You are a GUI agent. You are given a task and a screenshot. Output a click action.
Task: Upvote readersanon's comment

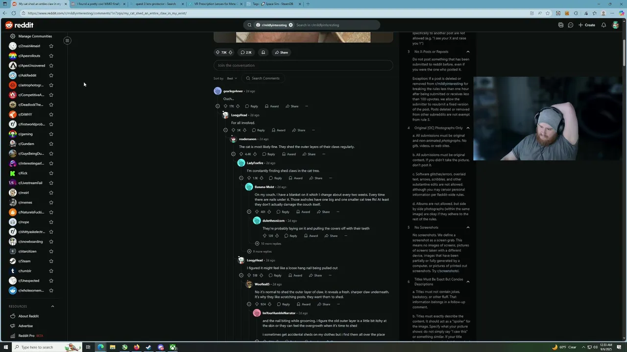click(241, 154)
